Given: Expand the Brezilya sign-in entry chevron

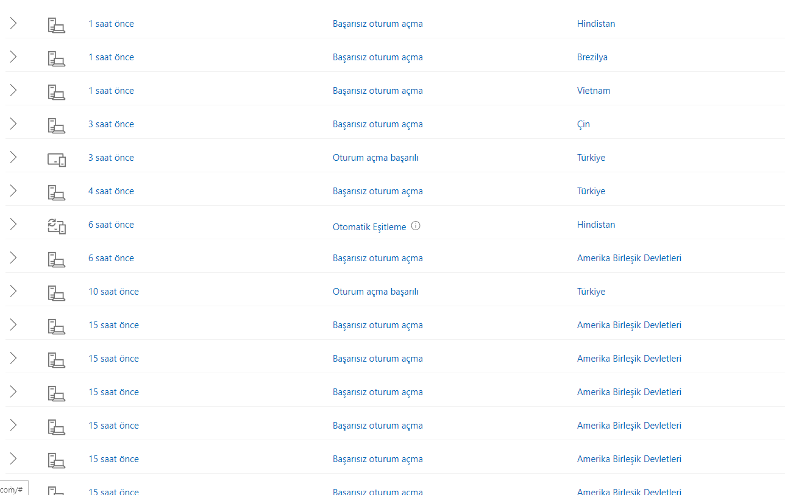Looking at the screenshot, I should click(x=13, y=57).
